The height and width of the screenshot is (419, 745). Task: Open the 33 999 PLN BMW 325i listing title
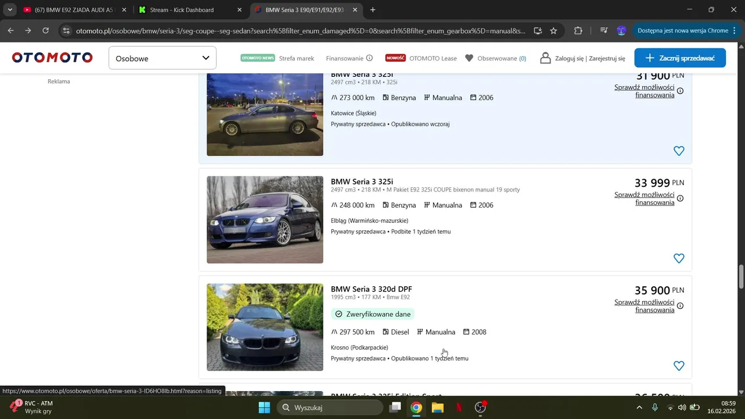(x=362, y=182)
